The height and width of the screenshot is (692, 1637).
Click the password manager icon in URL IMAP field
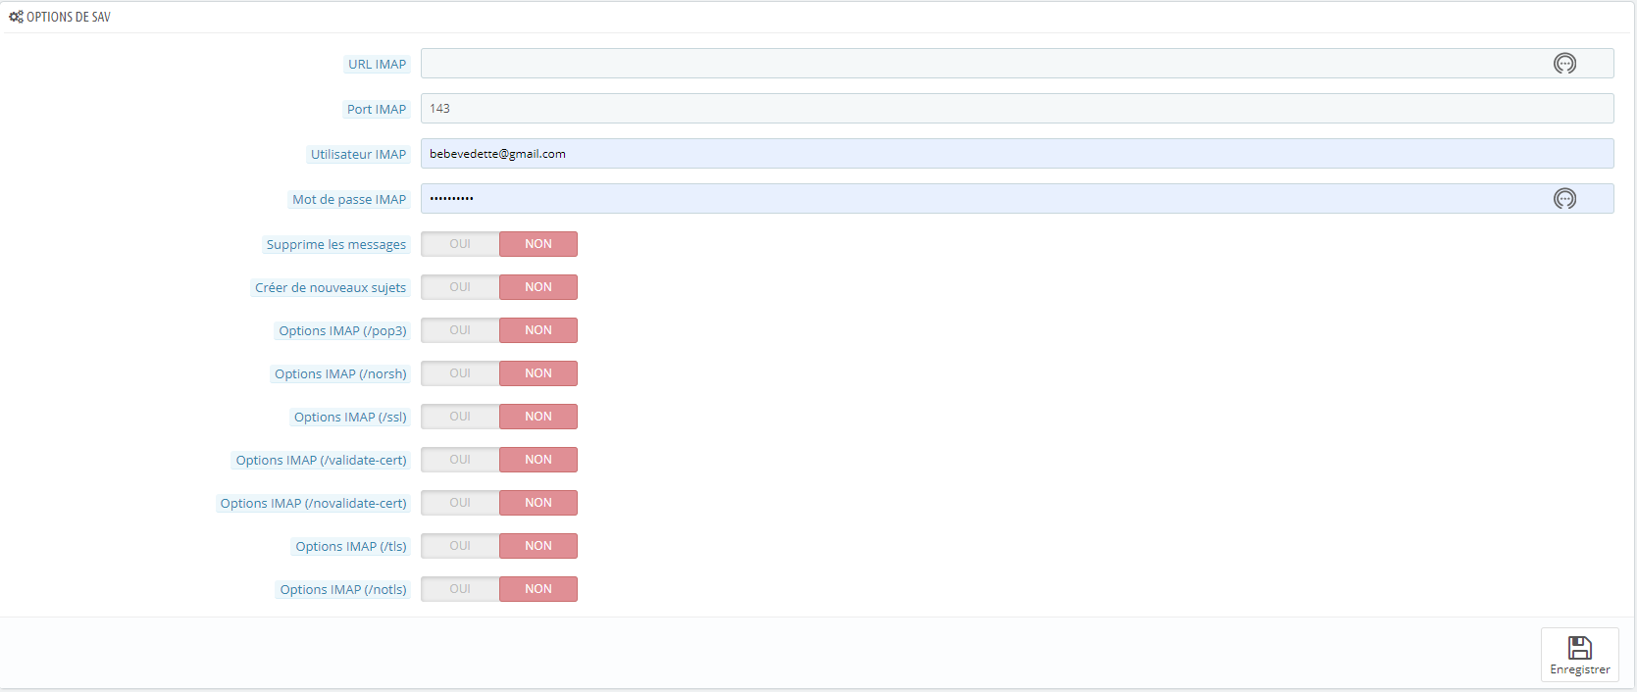point(1564,64)
